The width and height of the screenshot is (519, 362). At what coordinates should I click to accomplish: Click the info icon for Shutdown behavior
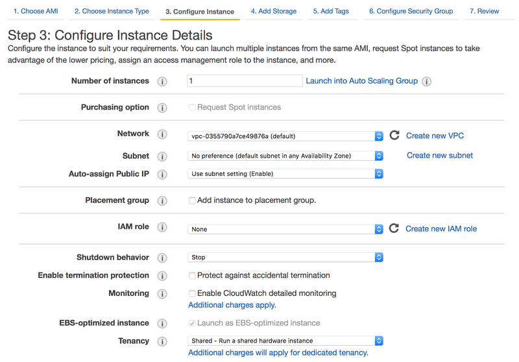click(162, 258)
